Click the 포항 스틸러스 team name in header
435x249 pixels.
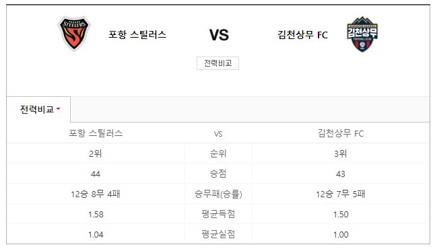click(137, 35)
